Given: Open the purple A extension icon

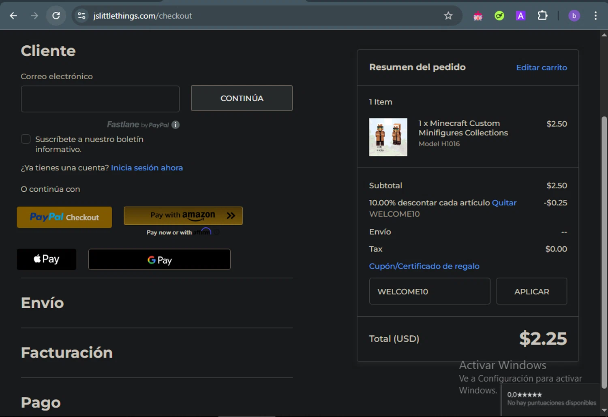Looking at the screenshot, I should click(x=520, y=16).
